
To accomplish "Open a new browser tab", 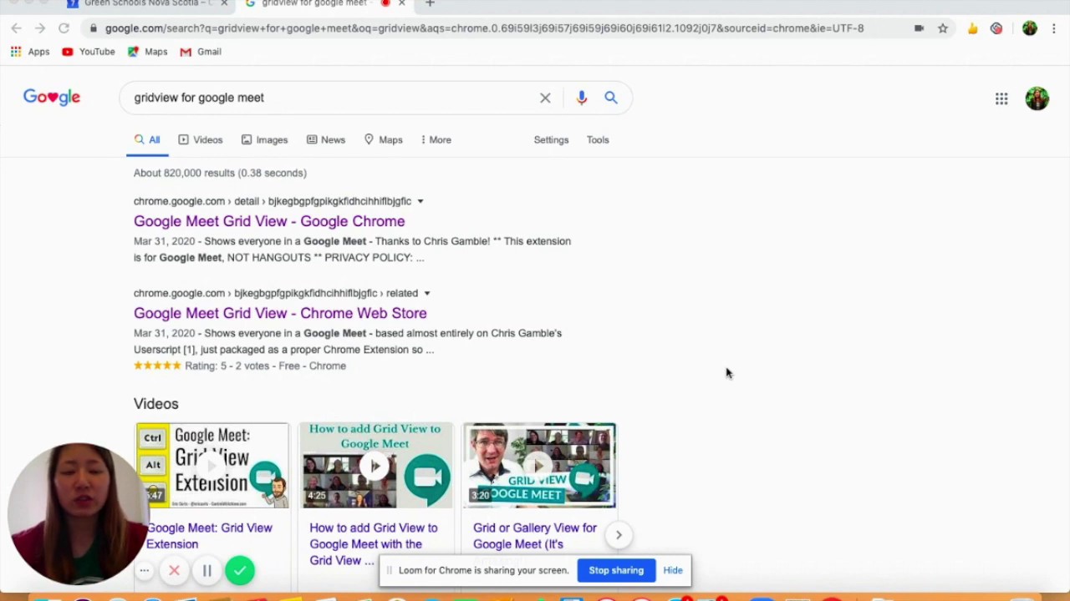I will point(430,3).
